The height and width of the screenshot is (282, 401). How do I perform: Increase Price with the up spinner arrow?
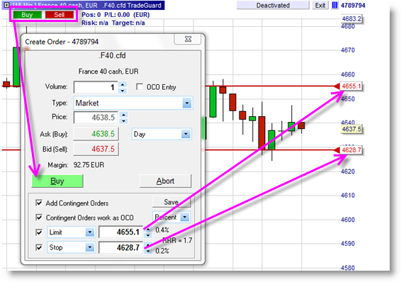(124, 115)
